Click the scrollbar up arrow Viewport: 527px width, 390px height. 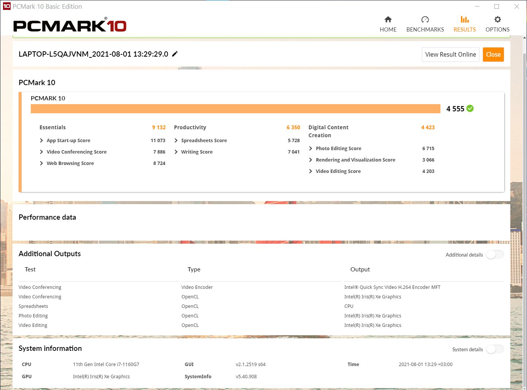click(x=524, y=38)
